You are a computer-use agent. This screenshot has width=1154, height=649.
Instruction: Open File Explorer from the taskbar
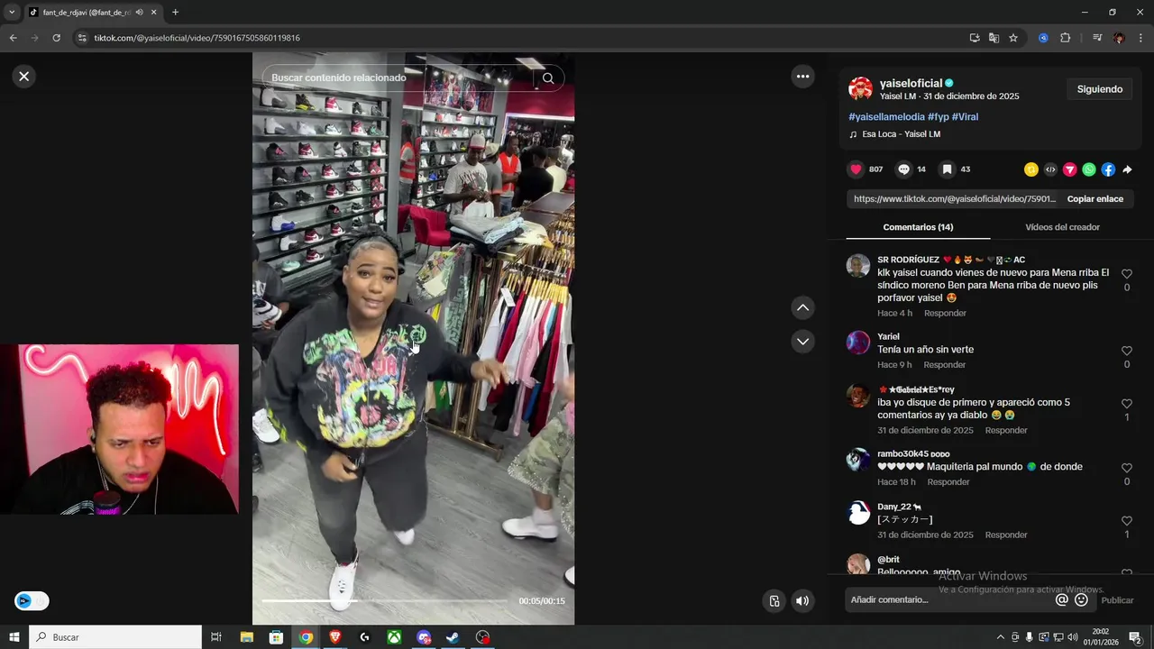pyautogui.click(x=247, y=637)
